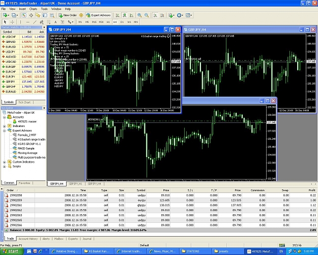Select the Text Label tool
The width and height of the screenshot is (318, 255).
point(63,22)
